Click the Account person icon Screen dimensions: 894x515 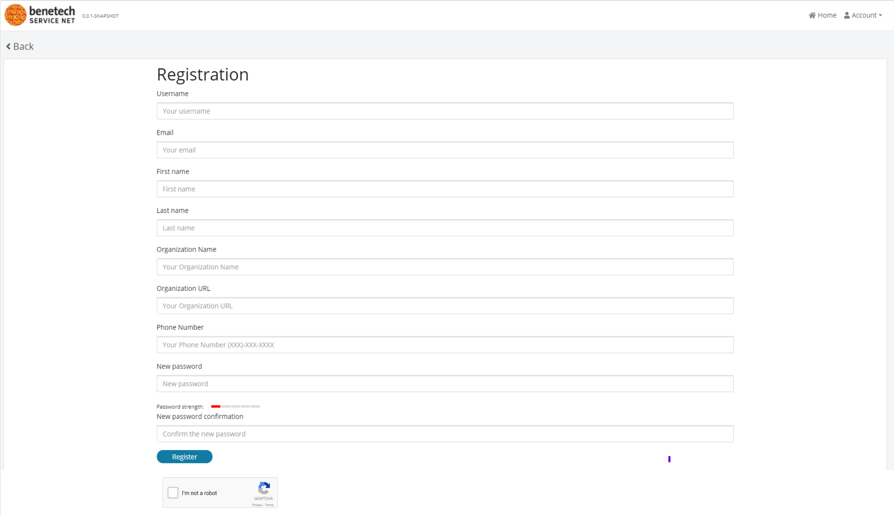(x=847, y=15)
